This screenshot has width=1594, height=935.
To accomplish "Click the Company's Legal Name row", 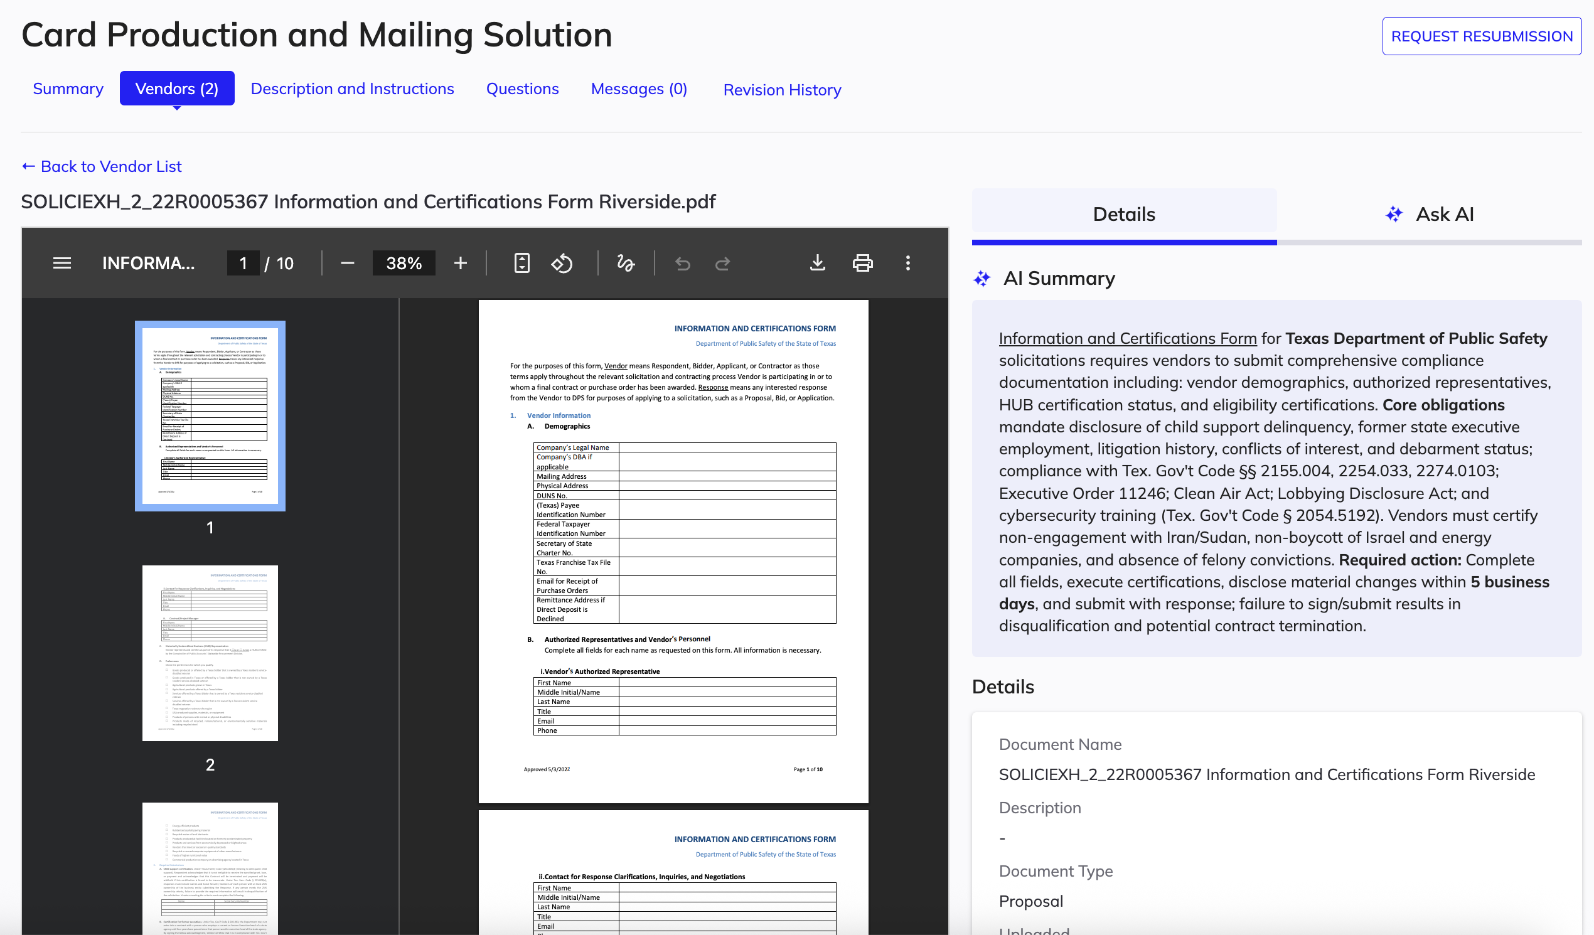I will pos(685,447).
